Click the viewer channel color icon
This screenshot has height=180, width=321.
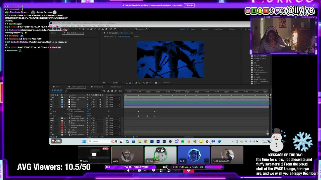[143, 83]
